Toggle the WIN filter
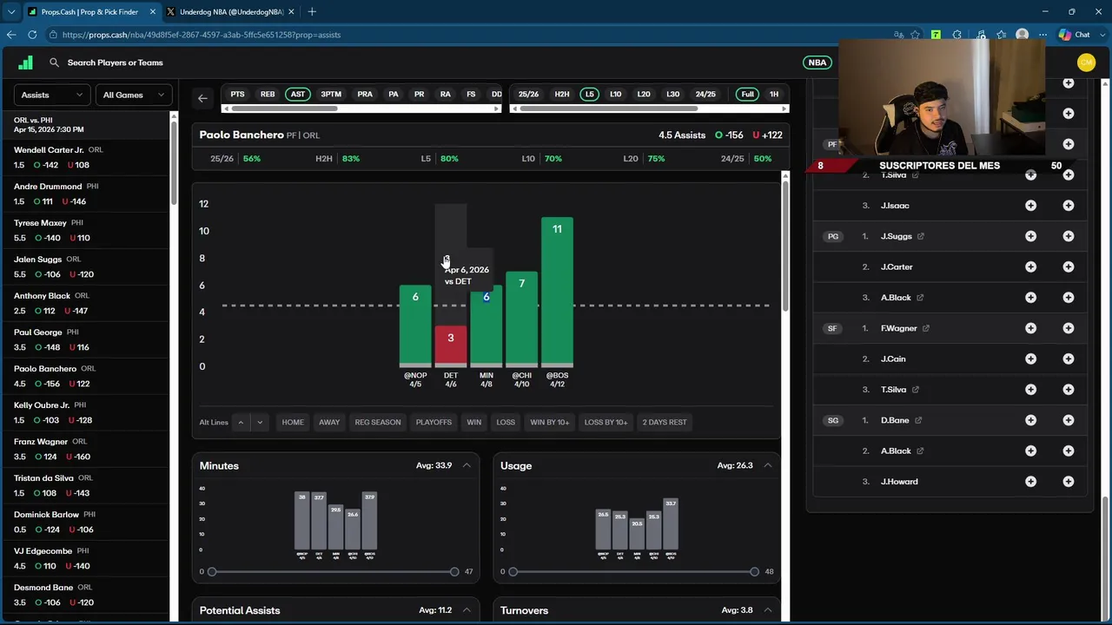This screenshot has width=1112, height=625. [x=473, y=422]
